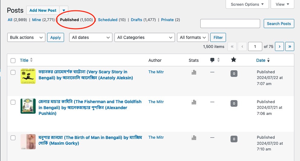The image size is (300, 161).
Task: Open the Screen Options tab
Action: [247, 4]
